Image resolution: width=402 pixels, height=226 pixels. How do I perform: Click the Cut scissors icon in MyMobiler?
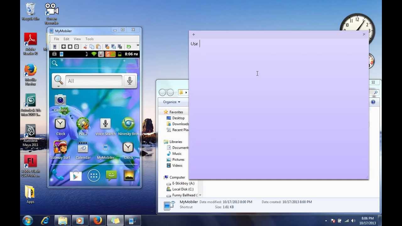(x=85, y=47)
